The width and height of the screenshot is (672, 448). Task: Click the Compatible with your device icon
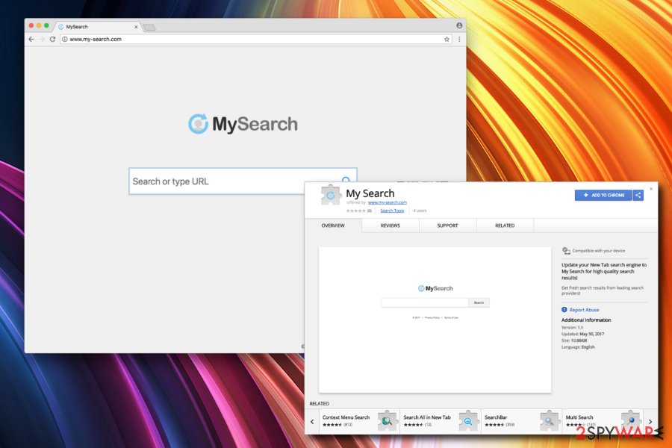(566, 251)
